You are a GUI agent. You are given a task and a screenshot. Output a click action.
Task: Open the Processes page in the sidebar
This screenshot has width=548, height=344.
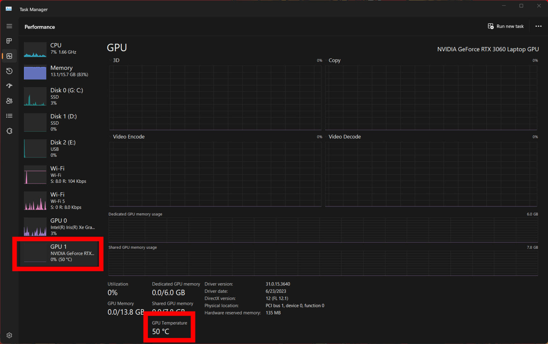click(9, 41)
